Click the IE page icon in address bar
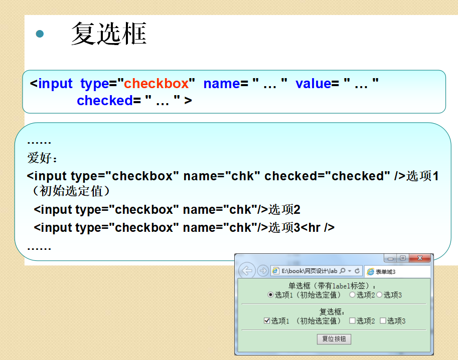Screen dimensions: 458x360 (275, 271)
